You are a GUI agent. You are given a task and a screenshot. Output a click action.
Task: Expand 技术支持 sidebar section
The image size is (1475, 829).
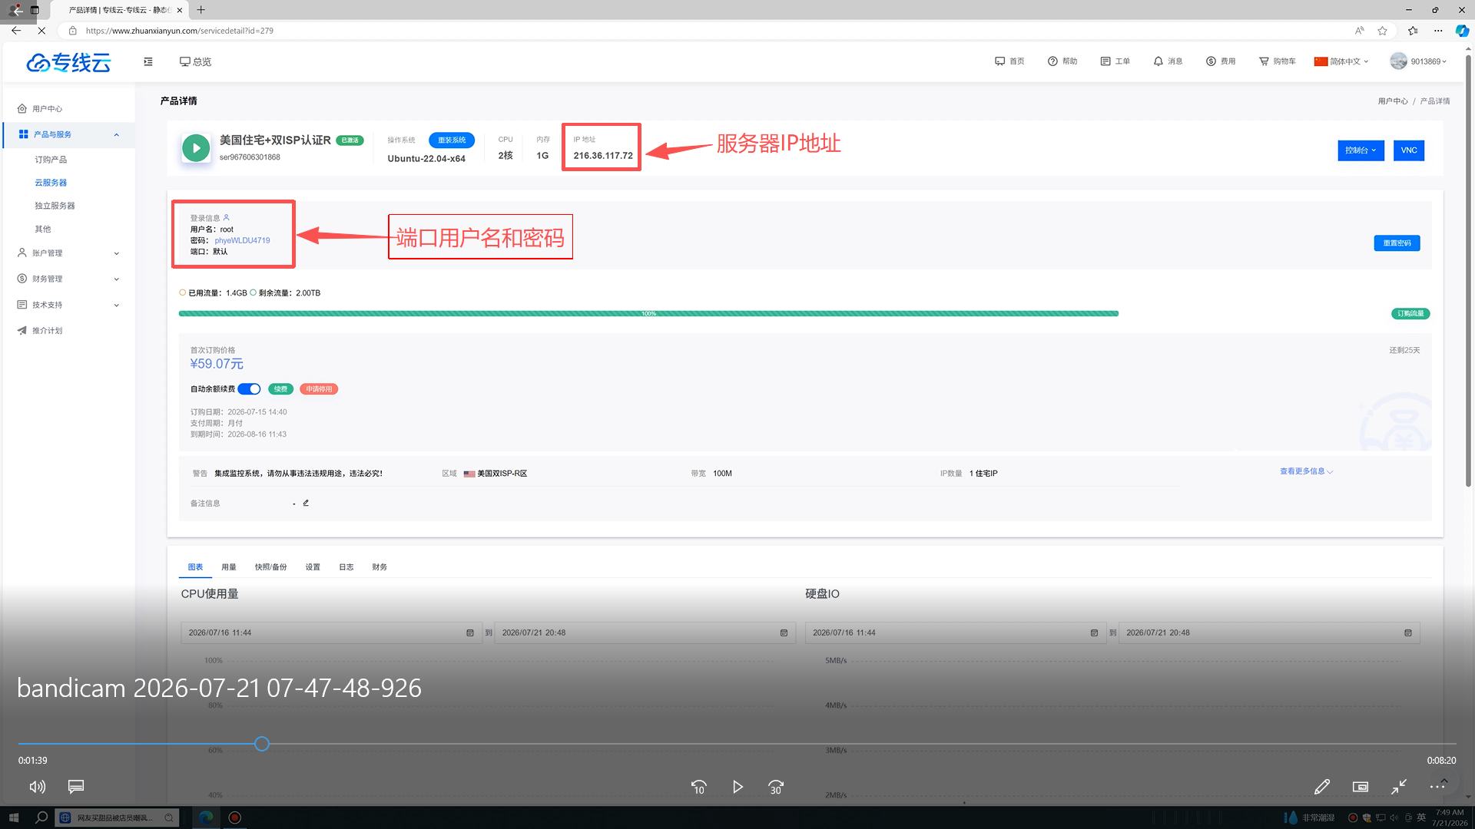68,305
